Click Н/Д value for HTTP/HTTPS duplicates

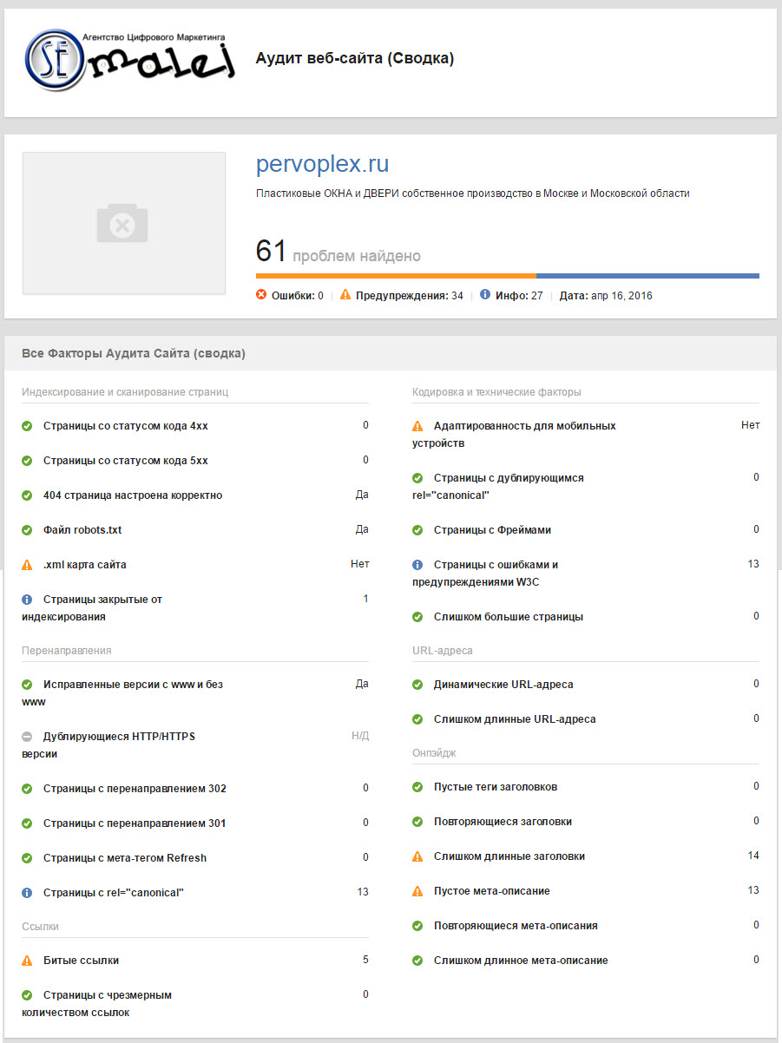(360, 736)
